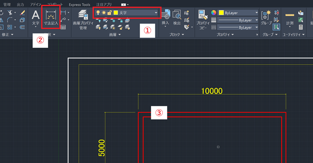Click the Edit Attributes icon
313x163 pixels.
[187, 27]
